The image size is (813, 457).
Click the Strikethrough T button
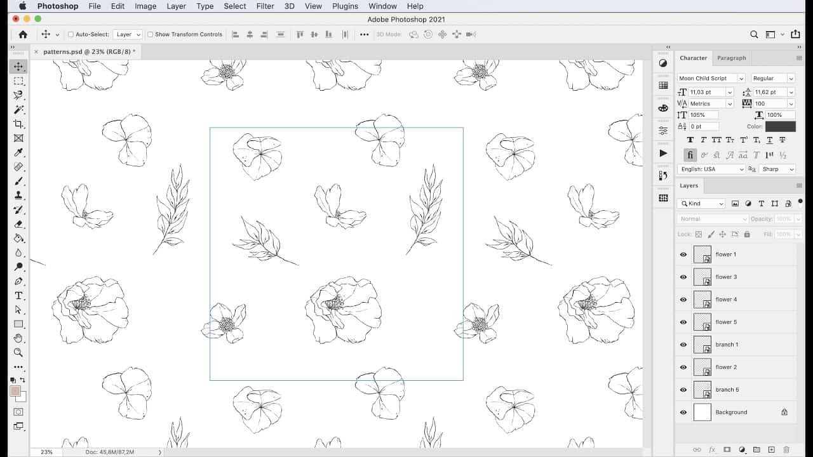tap(782, 140)
